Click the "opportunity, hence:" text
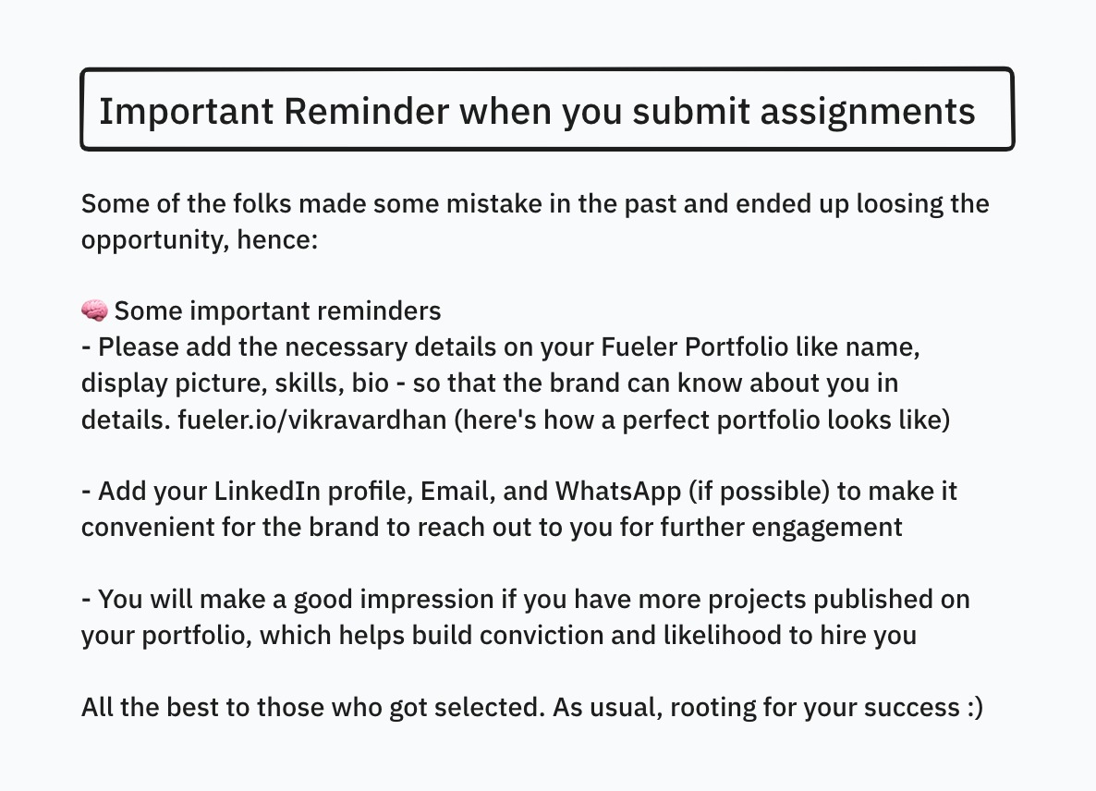Image resolution: width=1096 pixels, height=791 pixels. [x=200, y=239]
